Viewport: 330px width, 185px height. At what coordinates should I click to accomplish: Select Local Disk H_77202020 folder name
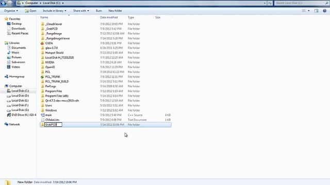point(60,58)
